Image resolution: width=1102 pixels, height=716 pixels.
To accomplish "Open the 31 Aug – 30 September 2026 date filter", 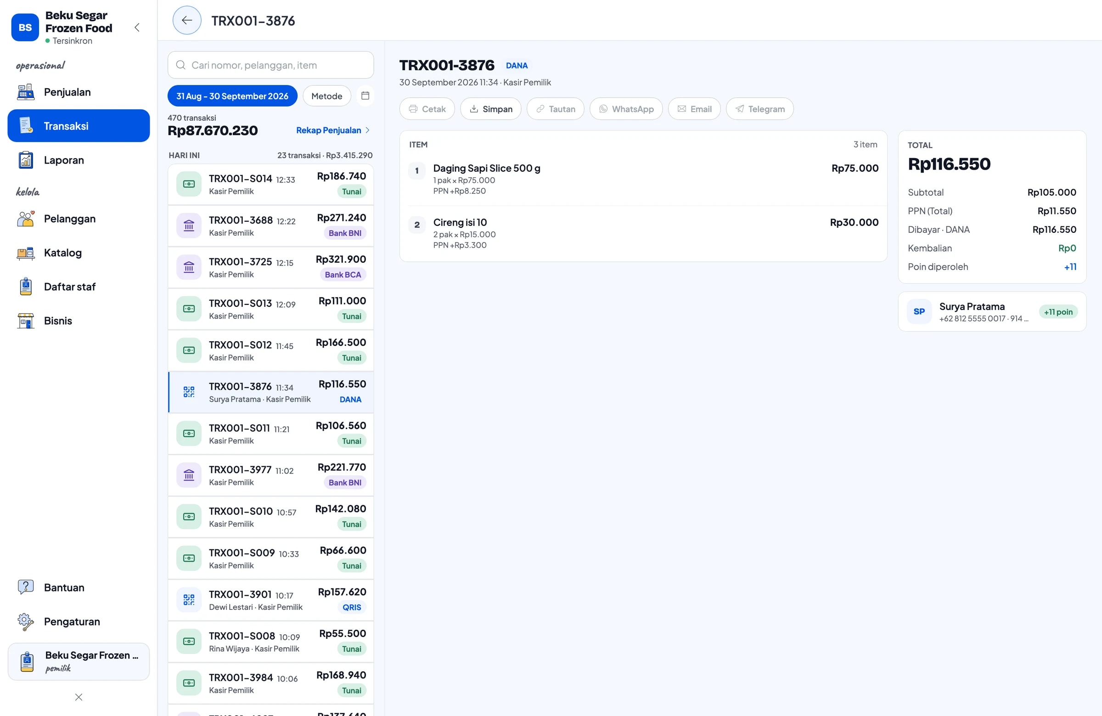I will pos(232,96).
